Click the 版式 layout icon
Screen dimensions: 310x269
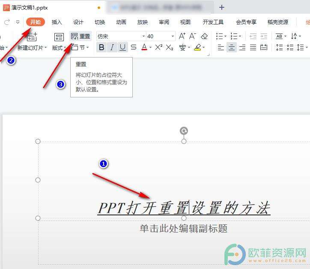[x=59, y=37]
